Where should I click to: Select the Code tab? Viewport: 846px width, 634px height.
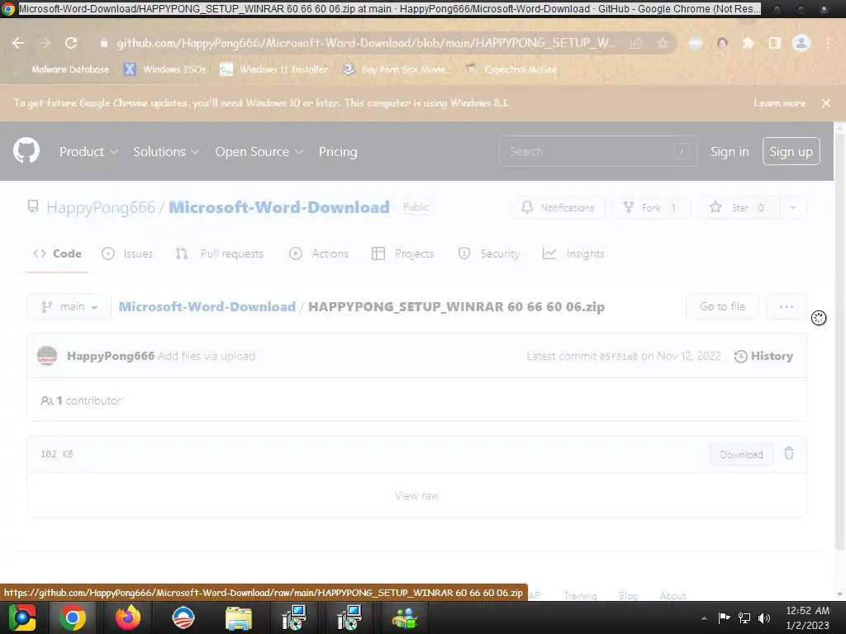click(x=57, y=254)
